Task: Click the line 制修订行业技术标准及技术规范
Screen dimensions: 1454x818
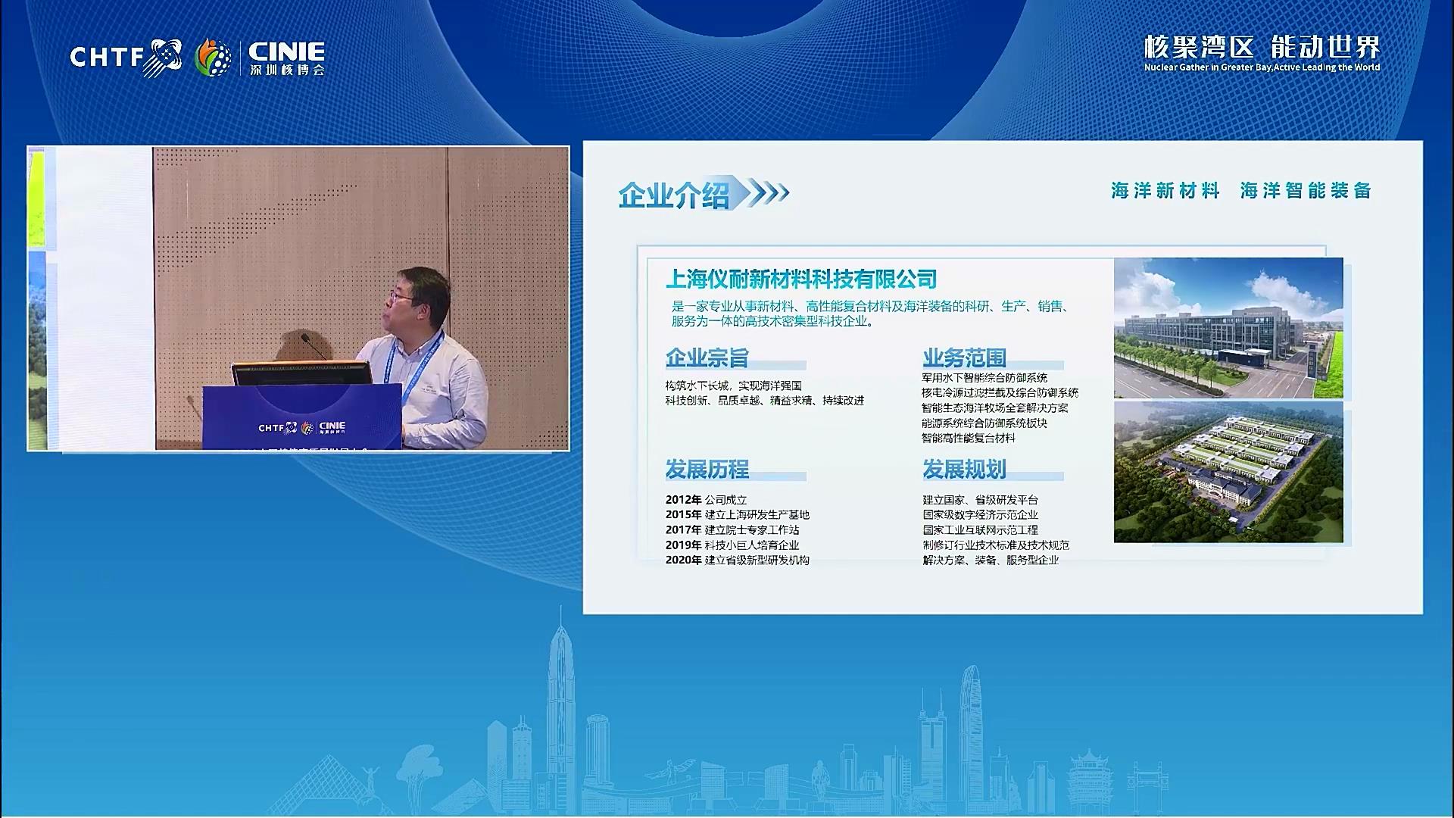Action: [x=996, y=545]
